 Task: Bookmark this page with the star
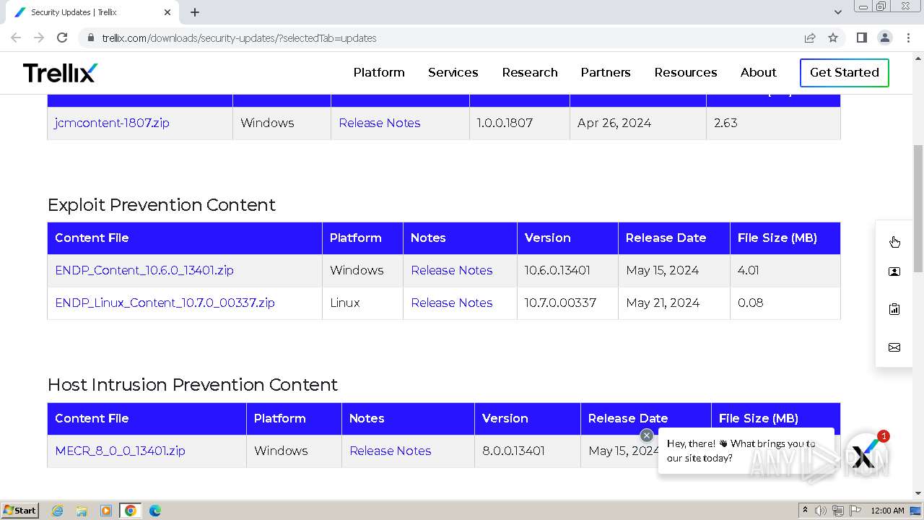833,38
